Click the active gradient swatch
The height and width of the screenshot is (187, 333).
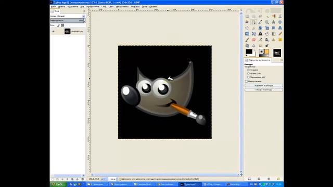point(264,56)
